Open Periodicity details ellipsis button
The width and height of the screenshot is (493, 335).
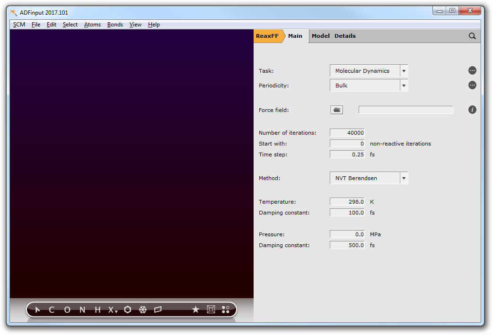point(472,86)
